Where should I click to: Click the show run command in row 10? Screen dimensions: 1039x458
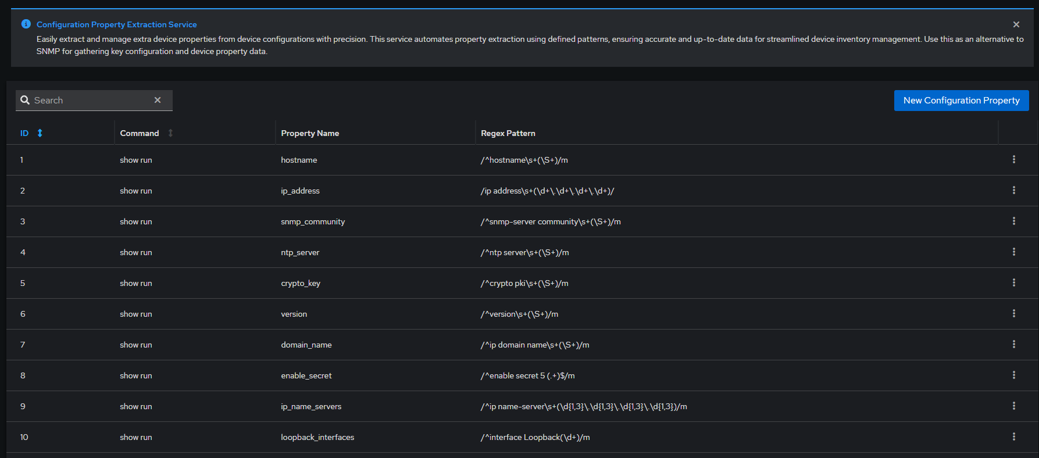click(136, 437)
